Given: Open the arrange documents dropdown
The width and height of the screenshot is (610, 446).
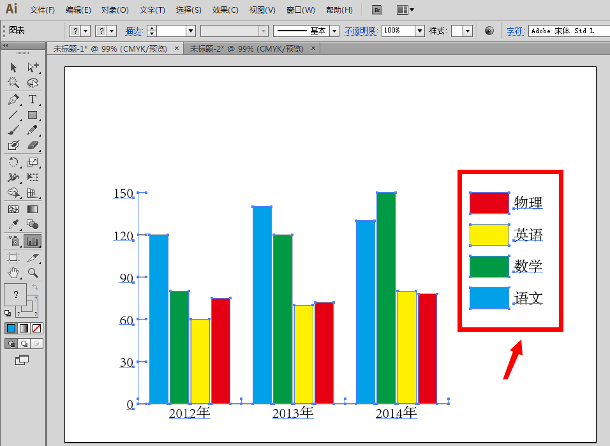Looking at the screenshot, I should [x=405, y=10].
